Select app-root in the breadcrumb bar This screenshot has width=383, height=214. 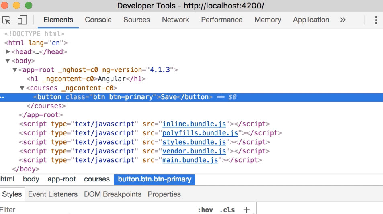[61, 179]
